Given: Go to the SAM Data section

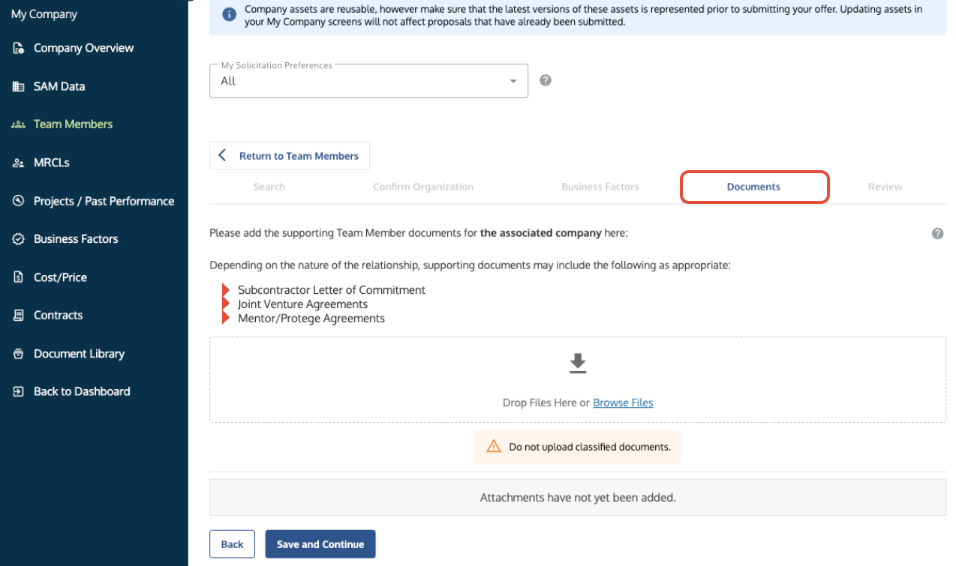Looking at the screenshot, I should (59, 86).
